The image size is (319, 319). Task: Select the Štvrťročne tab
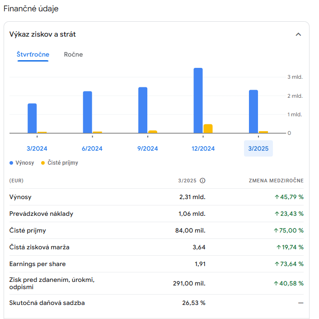33,54
